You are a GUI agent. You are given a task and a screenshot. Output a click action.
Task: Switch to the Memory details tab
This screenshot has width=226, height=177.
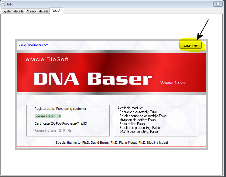[x=37, y=11]
